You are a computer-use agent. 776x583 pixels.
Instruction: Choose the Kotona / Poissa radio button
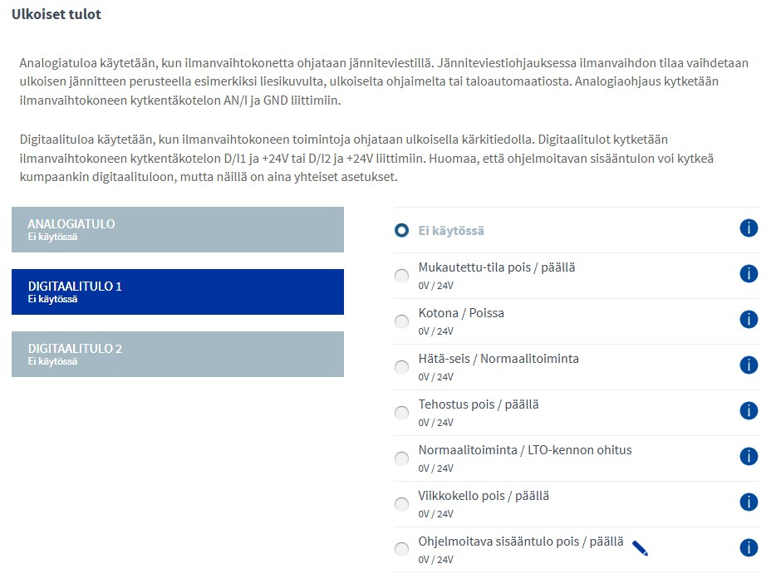tap(402, 321)
